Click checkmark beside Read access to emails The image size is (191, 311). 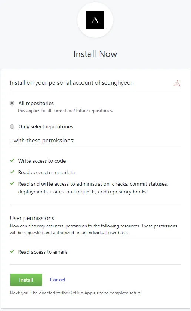tap(12, 251)
